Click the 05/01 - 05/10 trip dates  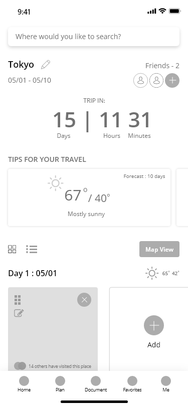tap(30, 80)
